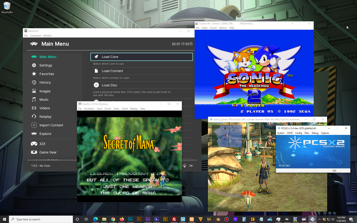Open the Recycle Bin desktop icon

pos(7,7)
